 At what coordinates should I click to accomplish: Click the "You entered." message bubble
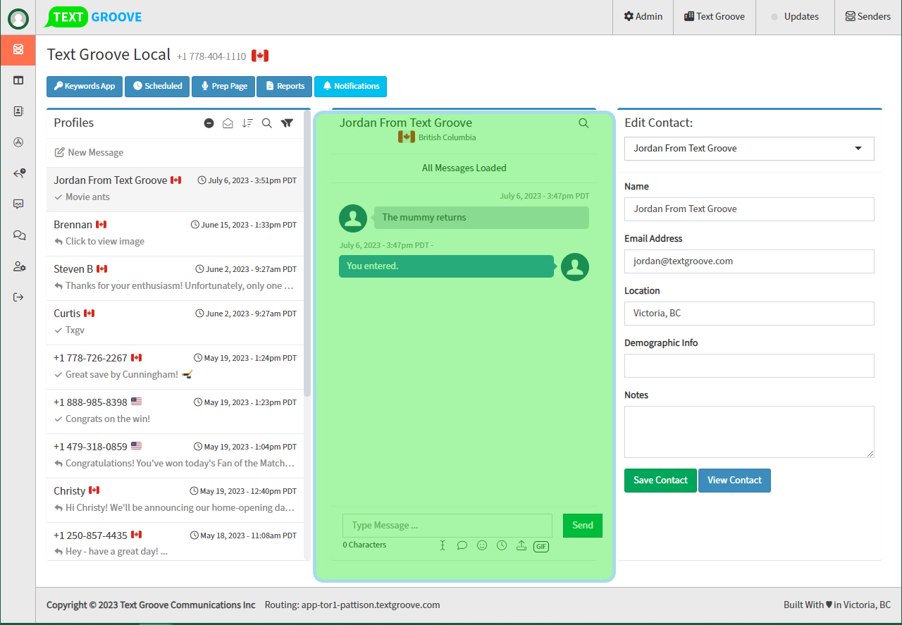tap(446, 266)
